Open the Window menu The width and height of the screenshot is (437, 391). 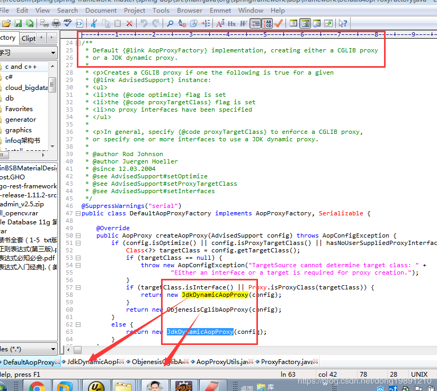pyautogui.click(x=251, y=11)
